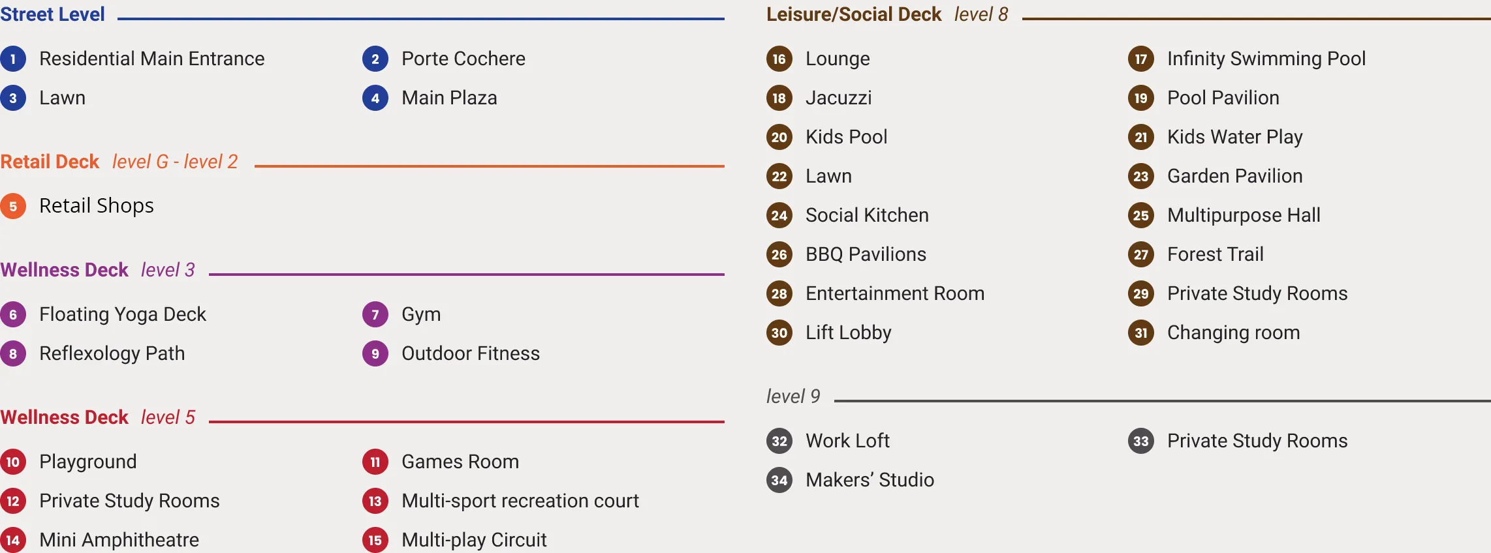Click the brown number 30 Lift Lobby badge

779,333
